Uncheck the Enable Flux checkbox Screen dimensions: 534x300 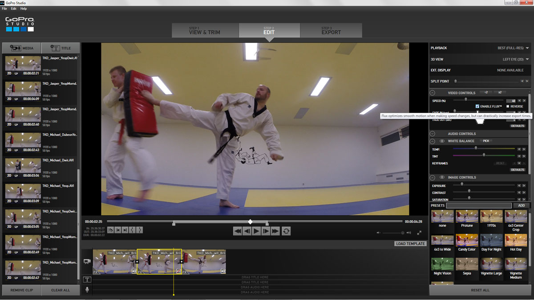click(477, 106)
